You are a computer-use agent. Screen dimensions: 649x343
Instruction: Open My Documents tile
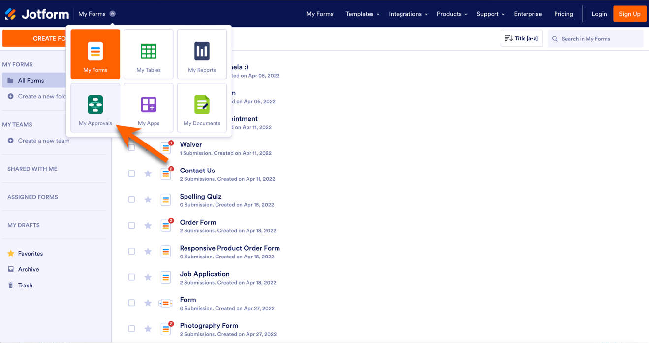[202, 108]
